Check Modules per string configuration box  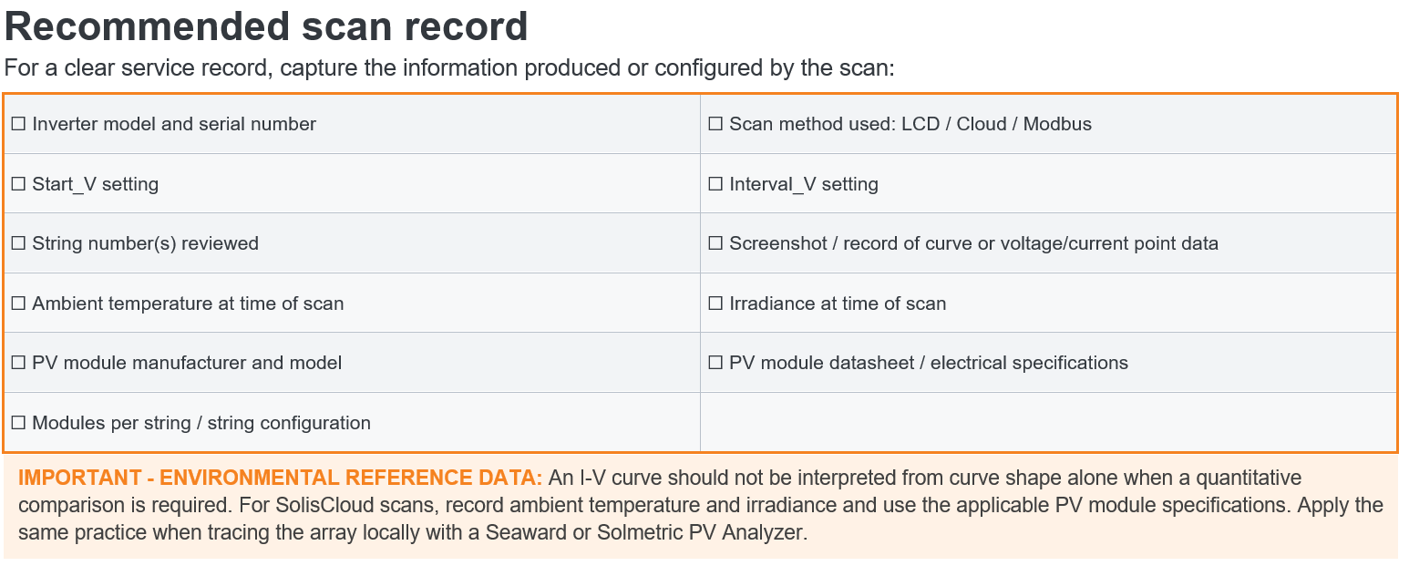click(18, 423)
